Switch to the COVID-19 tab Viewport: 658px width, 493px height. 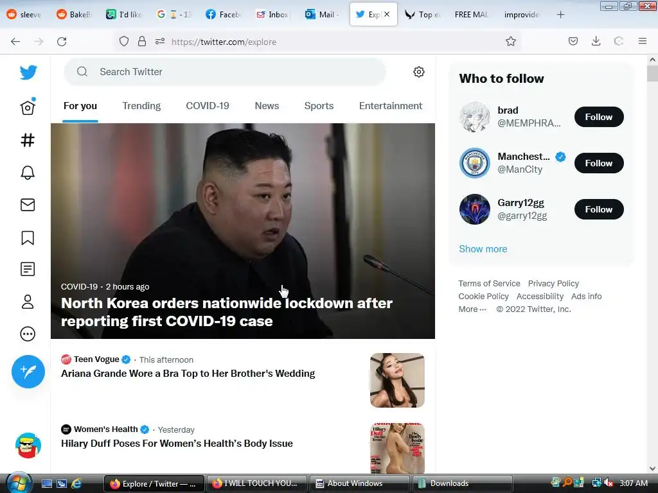pos(208,106)
